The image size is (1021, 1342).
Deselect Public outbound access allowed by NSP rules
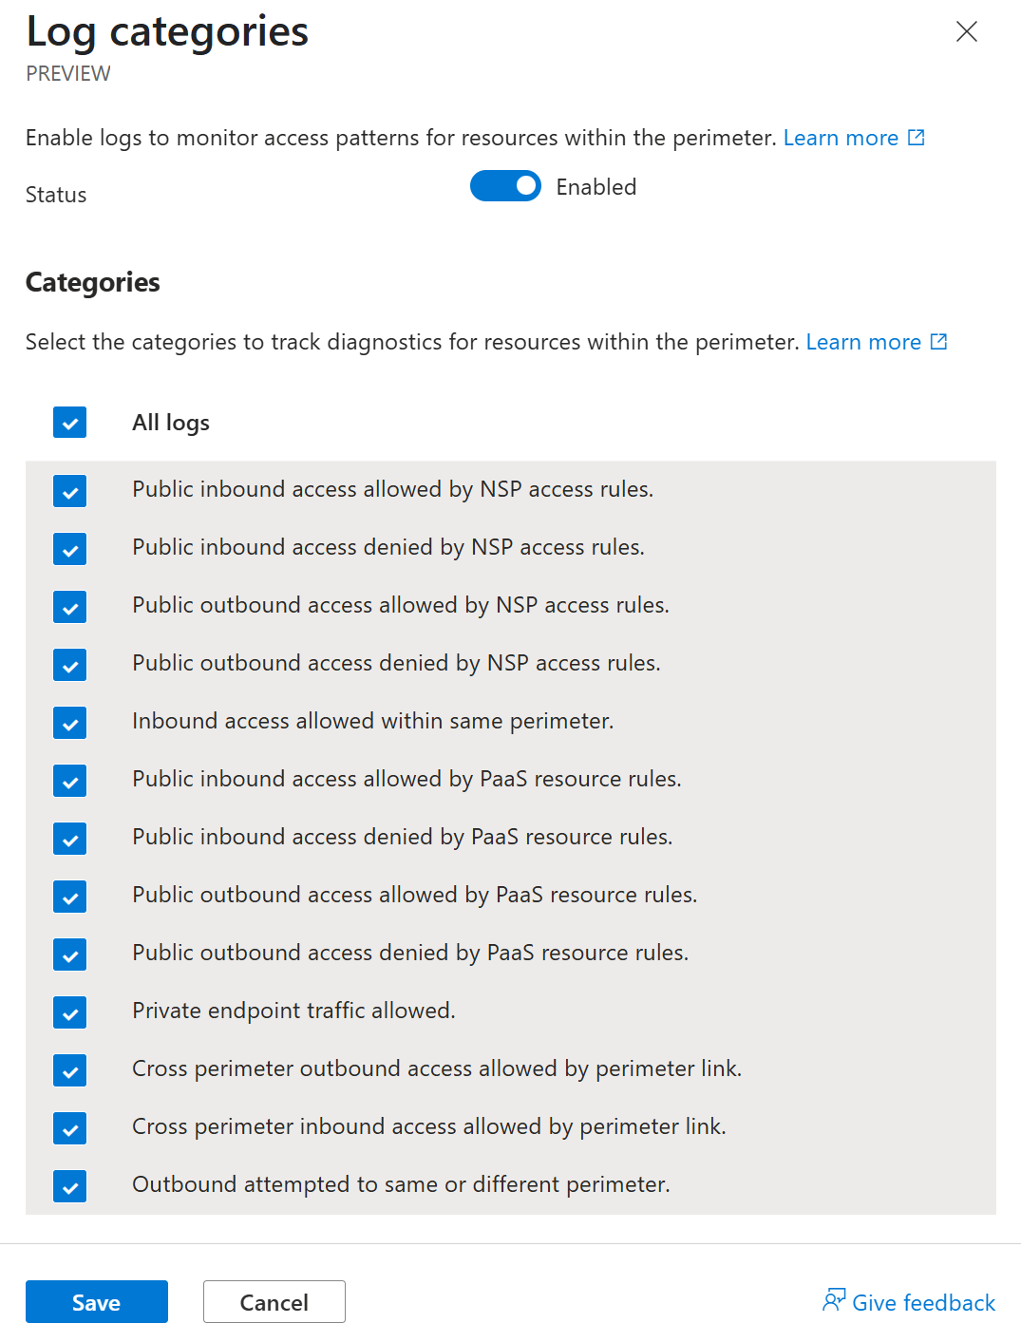(70, 607)
